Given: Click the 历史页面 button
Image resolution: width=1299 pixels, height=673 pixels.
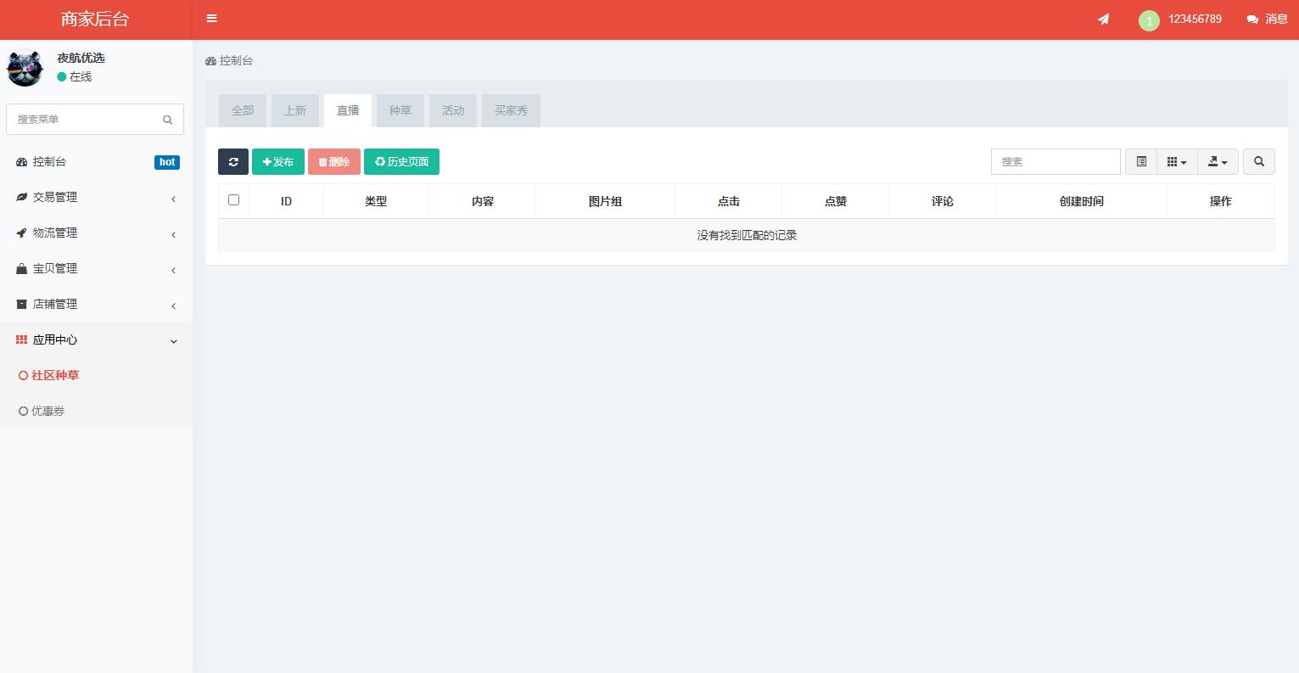Looking at the screenshot, I should pyautogui.click(x=401, y=161).
